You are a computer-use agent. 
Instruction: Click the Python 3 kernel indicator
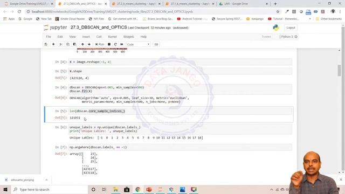click(289, 37)
